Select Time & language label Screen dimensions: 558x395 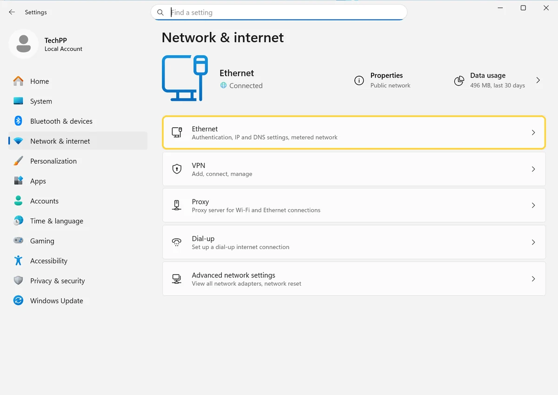point(57,221)
